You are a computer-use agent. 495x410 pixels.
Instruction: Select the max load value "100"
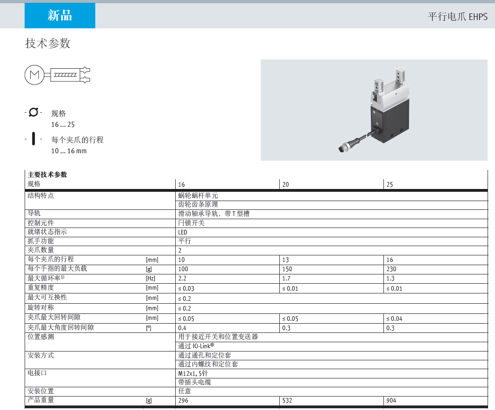(183, 269)
